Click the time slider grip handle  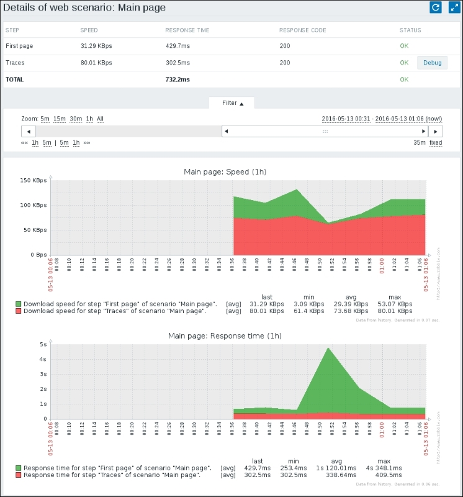point(325,132)
